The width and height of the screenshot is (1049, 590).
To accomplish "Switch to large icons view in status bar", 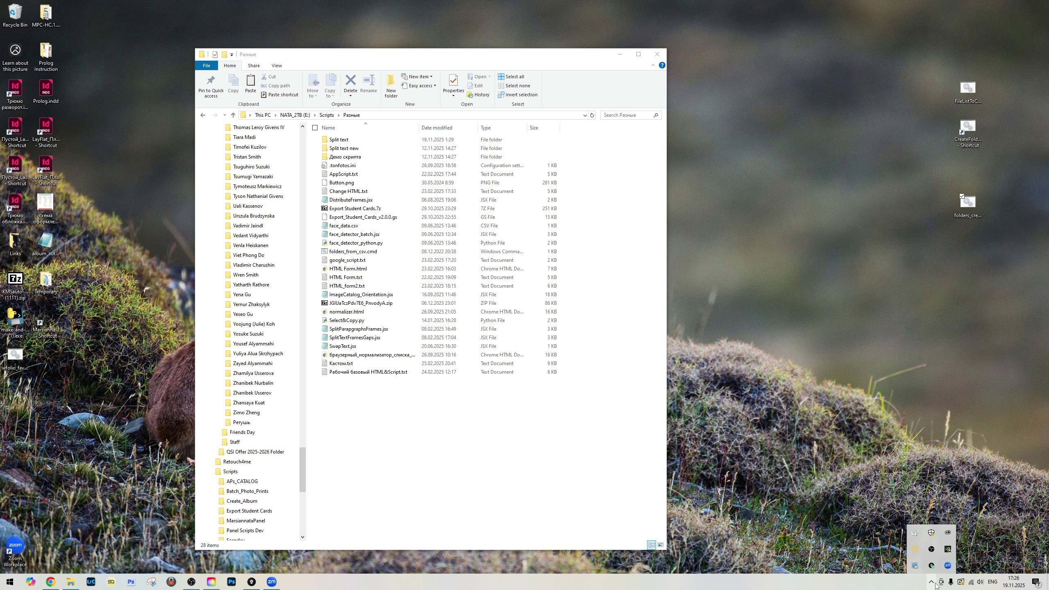I will tap(661, 545).
